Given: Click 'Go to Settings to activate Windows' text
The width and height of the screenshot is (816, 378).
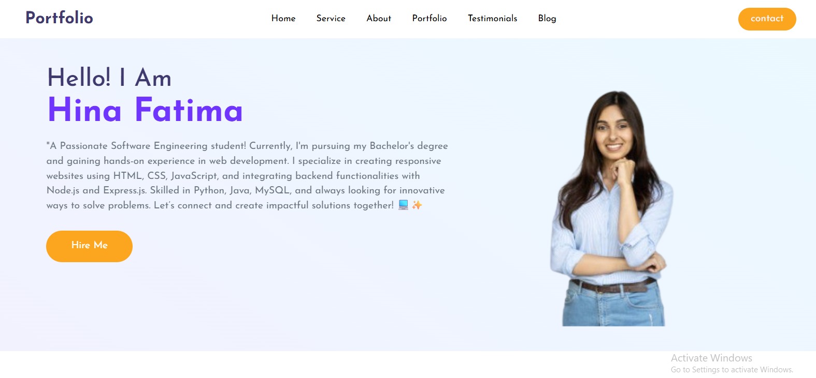Looking at the screenshot, I should (x=732, y=370).
